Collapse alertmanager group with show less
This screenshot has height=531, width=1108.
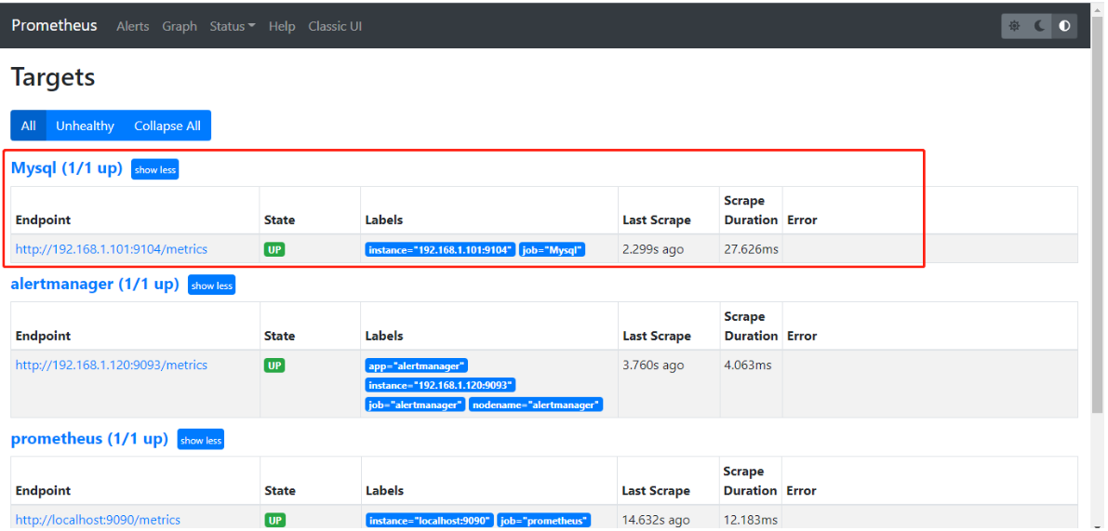(211, 285)
